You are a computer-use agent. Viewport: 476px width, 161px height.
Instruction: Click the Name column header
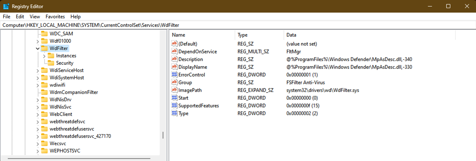click(202, 35)
